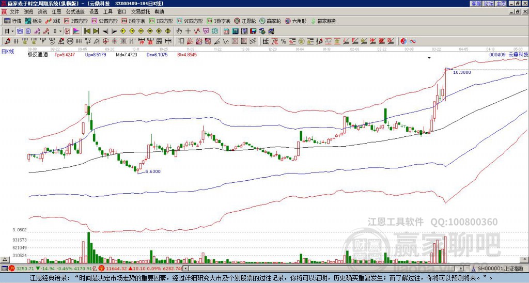The width and height of the screenshot is (529, 283).
Task: Open the 9P四方形 tool
Action: tap(104, 21)
